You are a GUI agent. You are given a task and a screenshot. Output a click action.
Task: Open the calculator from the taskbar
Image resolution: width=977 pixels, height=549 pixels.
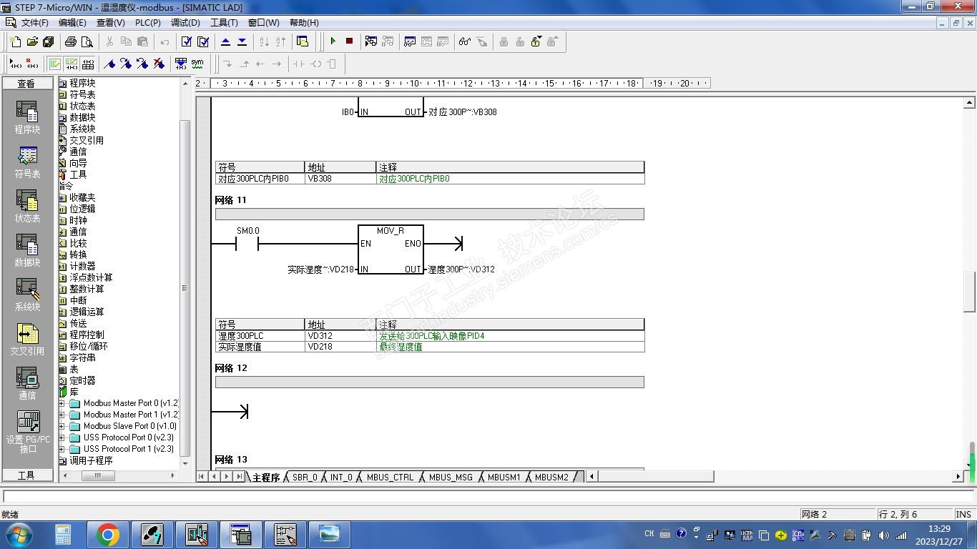point(63,534)
